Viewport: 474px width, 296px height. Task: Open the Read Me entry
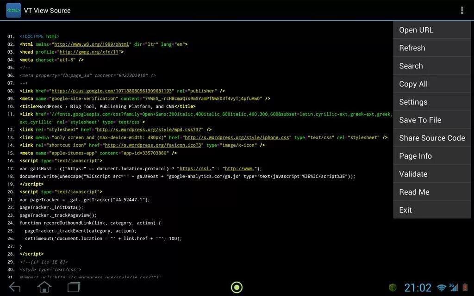click(432, 192)
